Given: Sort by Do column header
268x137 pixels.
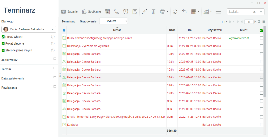Looking at the screenshot, I should (190, 30).
